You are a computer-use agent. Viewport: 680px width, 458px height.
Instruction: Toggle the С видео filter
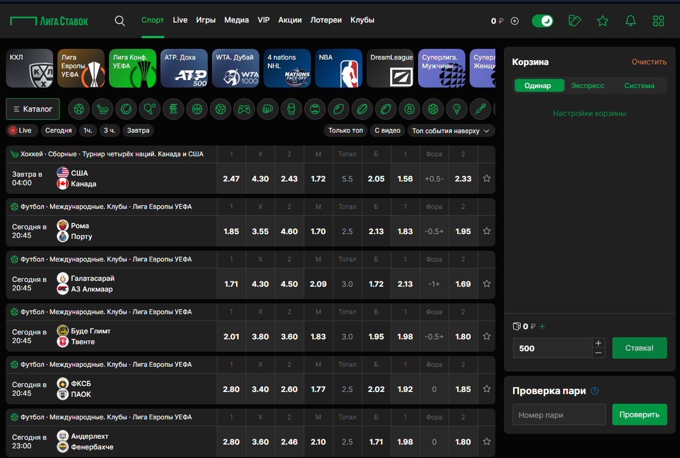click(387, 130)
